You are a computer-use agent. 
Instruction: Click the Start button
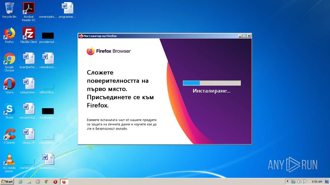point(7,181)
